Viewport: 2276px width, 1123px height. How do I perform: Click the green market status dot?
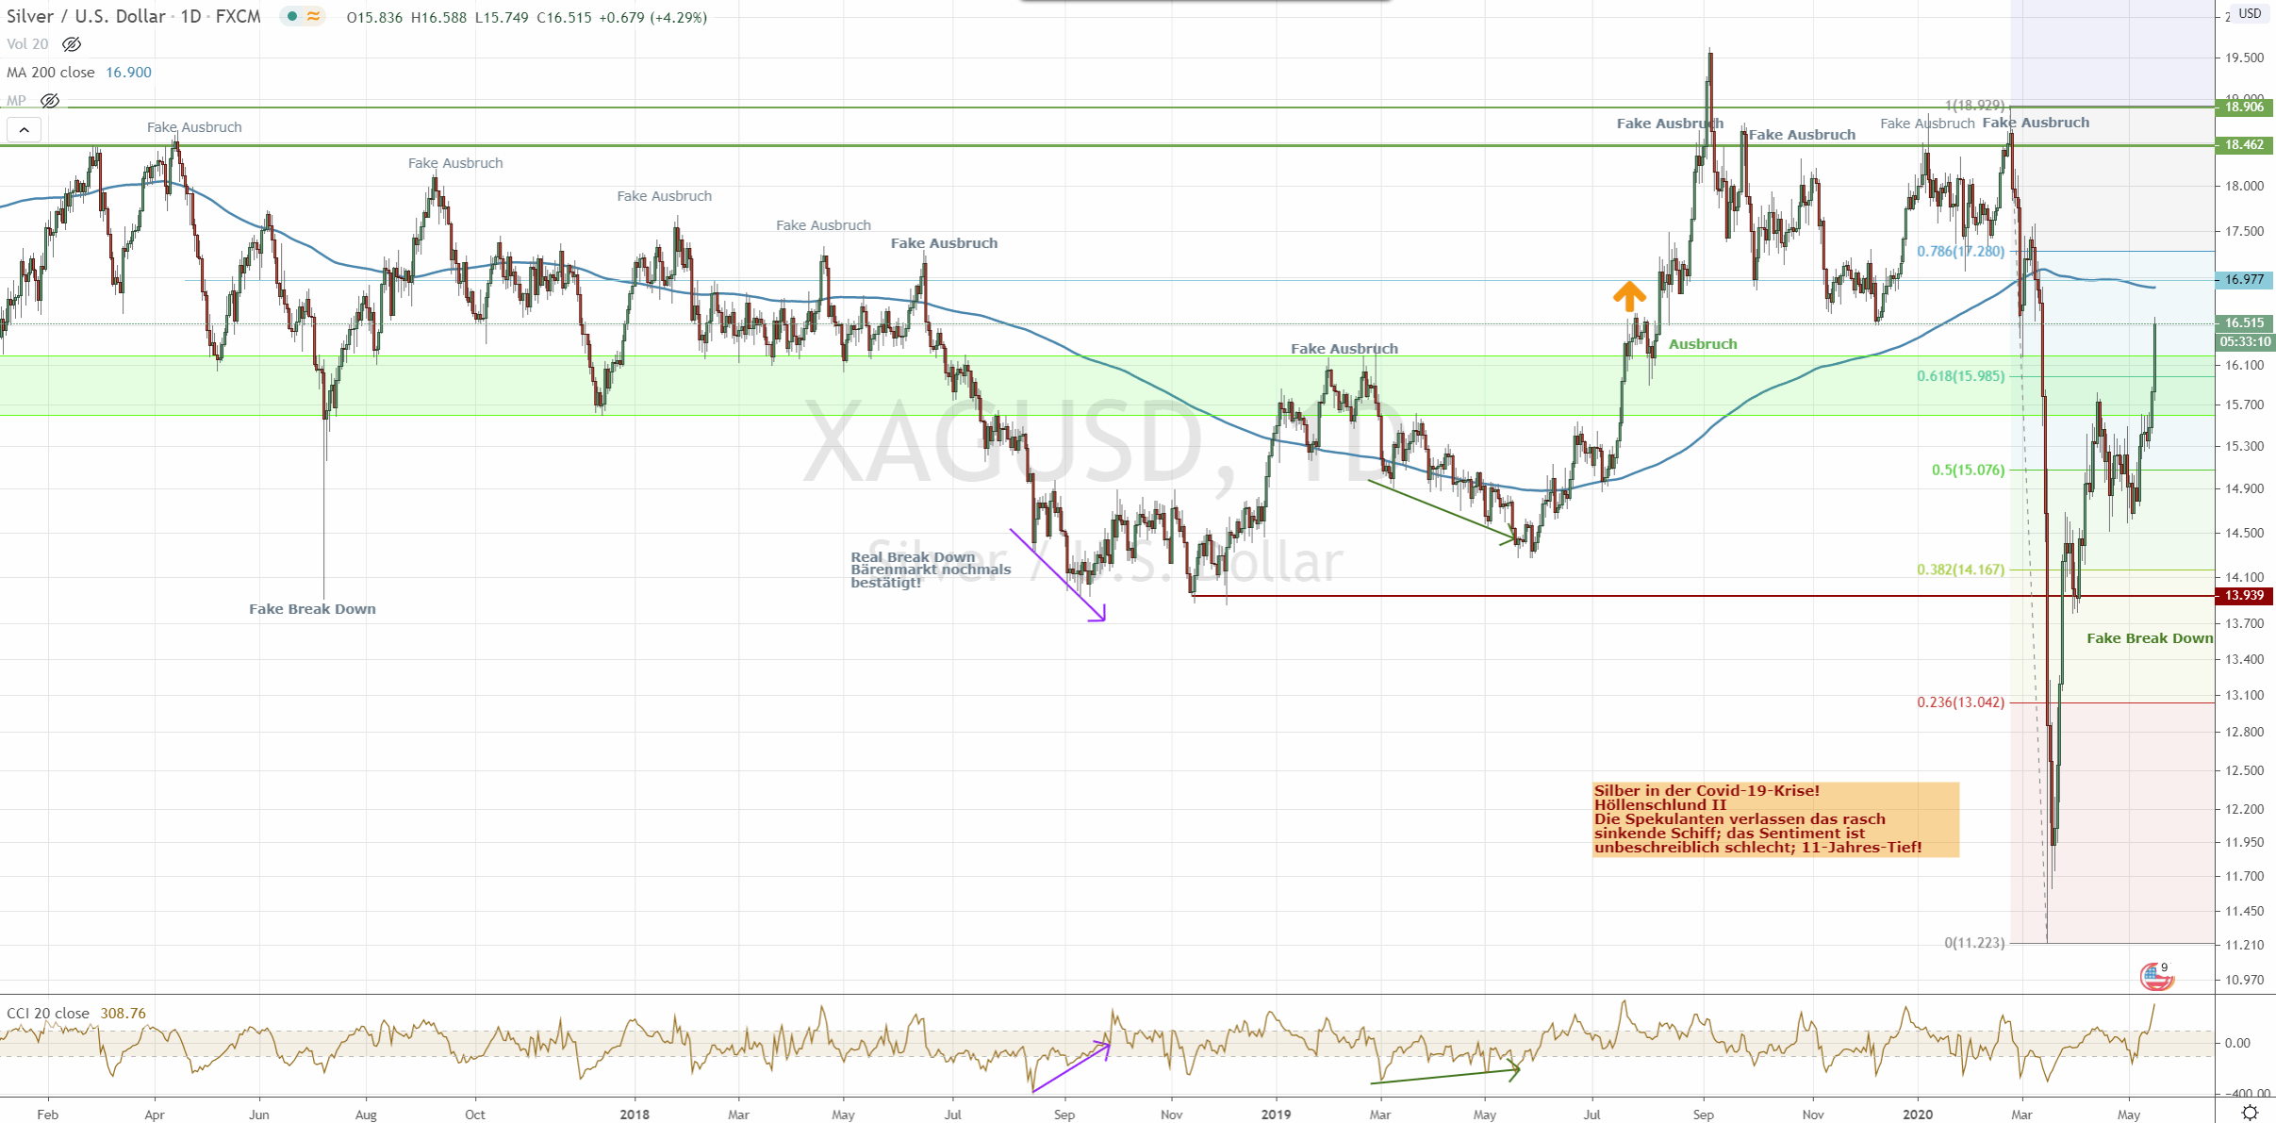tap(292, 17)
